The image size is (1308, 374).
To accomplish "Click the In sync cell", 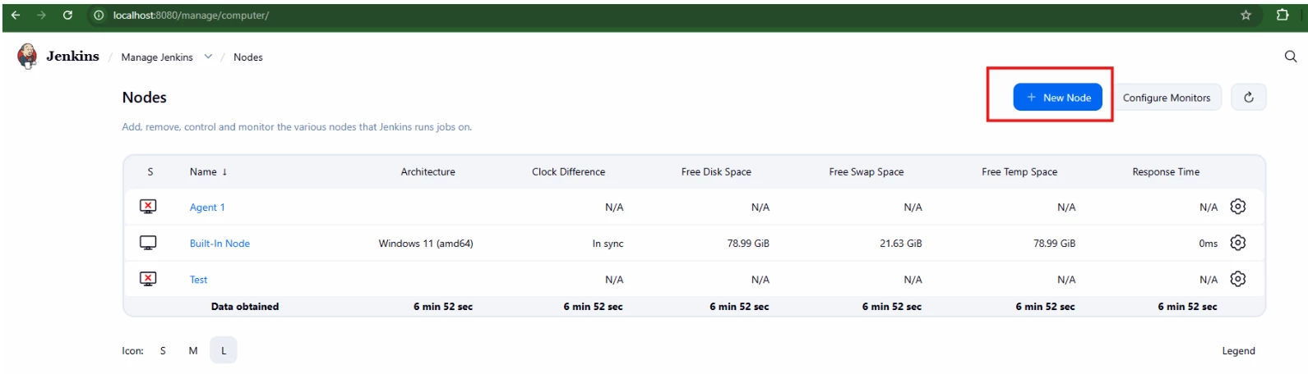I will pos(608,244).
